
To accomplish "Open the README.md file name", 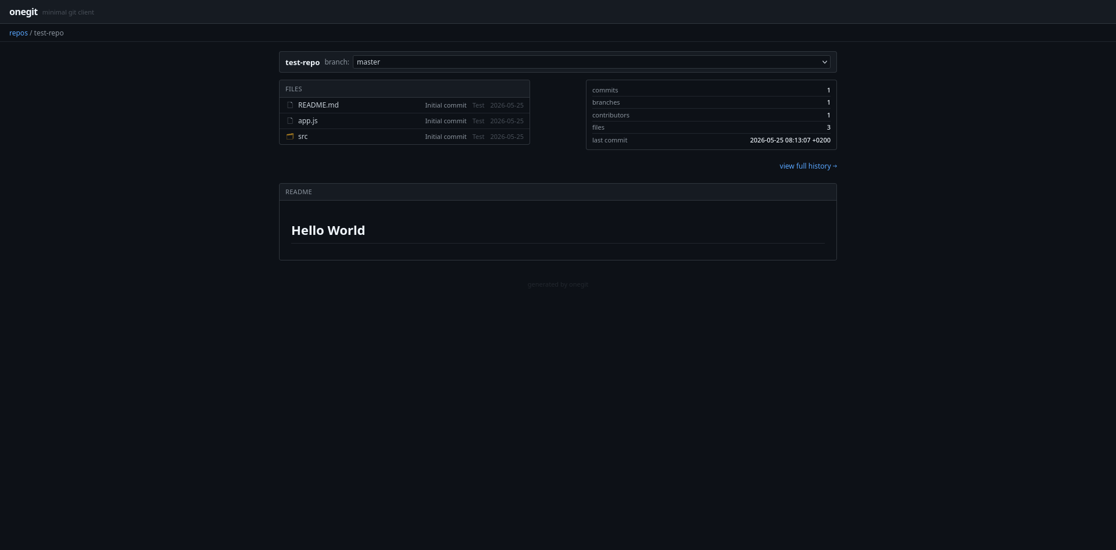I will pos(318,105).
